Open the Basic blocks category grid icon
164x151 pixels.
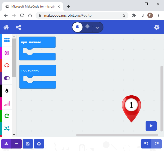[x=7, y=40]
